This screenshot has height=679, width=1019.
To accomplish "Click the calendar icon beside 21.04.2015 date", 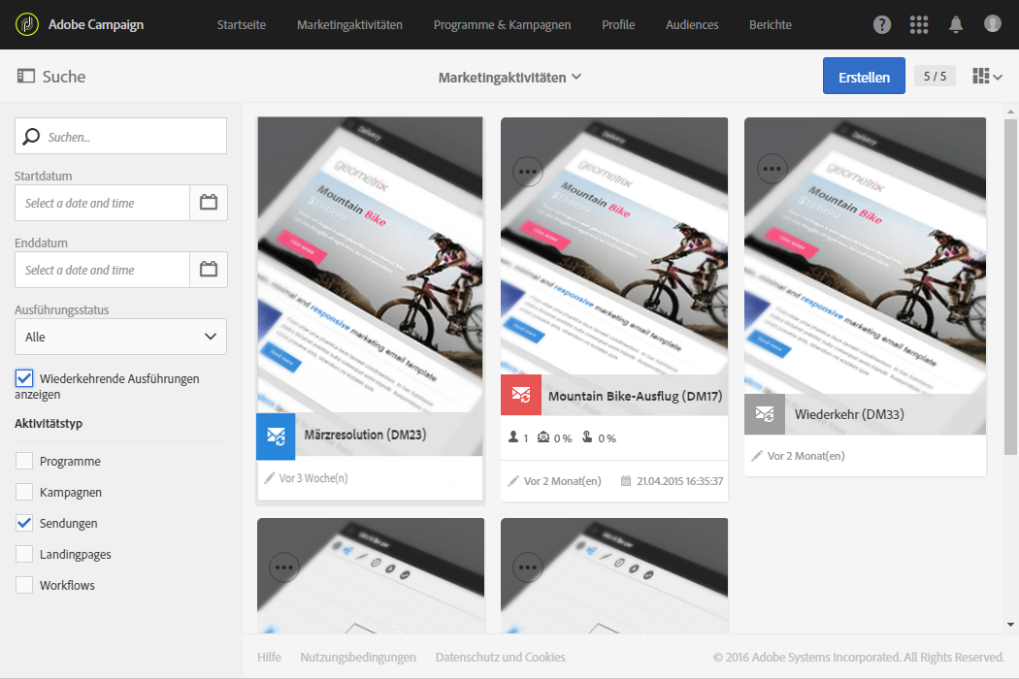I will click(x=626, y=481).
